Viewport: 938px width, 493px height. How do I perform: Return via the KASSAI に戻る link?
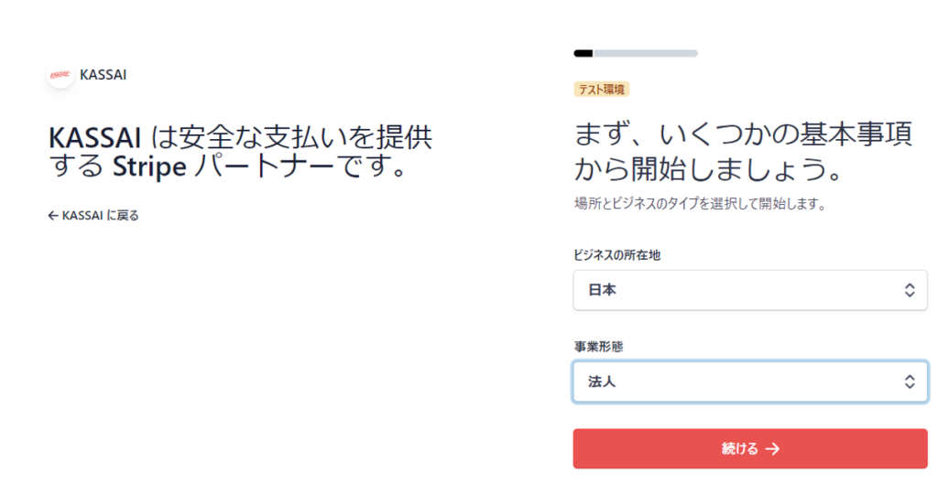pyautogui.click(x=93, y=216)
